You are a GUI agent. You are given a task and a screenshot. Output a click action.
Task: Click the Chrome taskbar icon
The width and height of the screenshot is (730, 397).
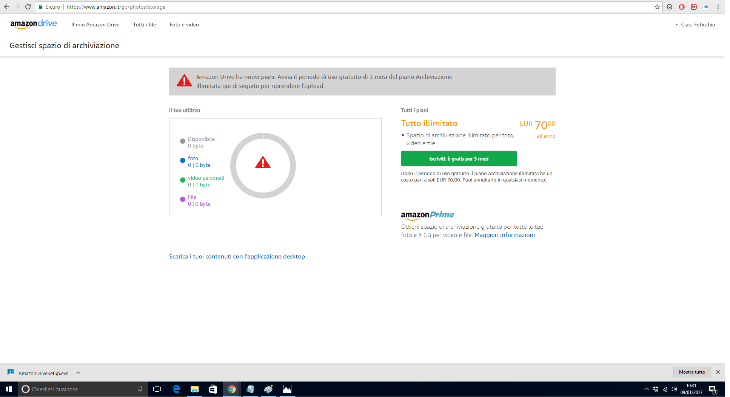[x=232, y=389]
